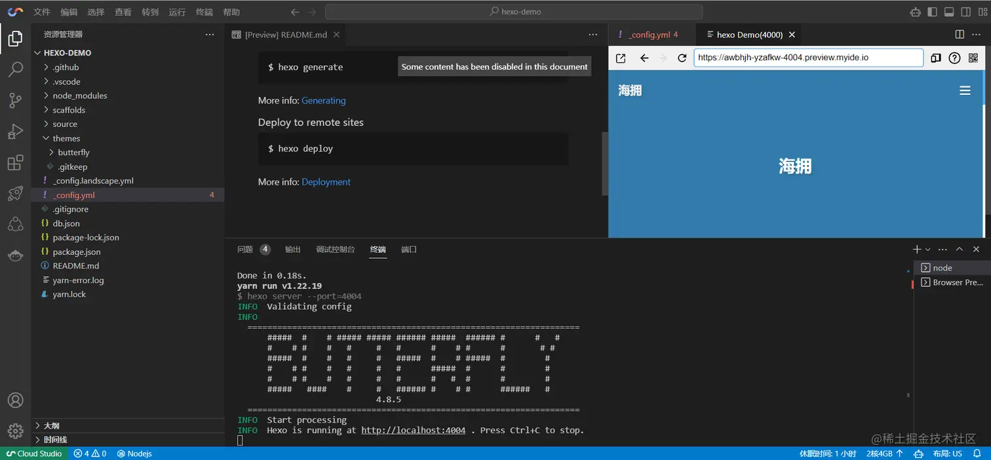Screen dimensions: 991x460
Task: Expand the scaffolds folder
Action: click(x=127, y=110)
